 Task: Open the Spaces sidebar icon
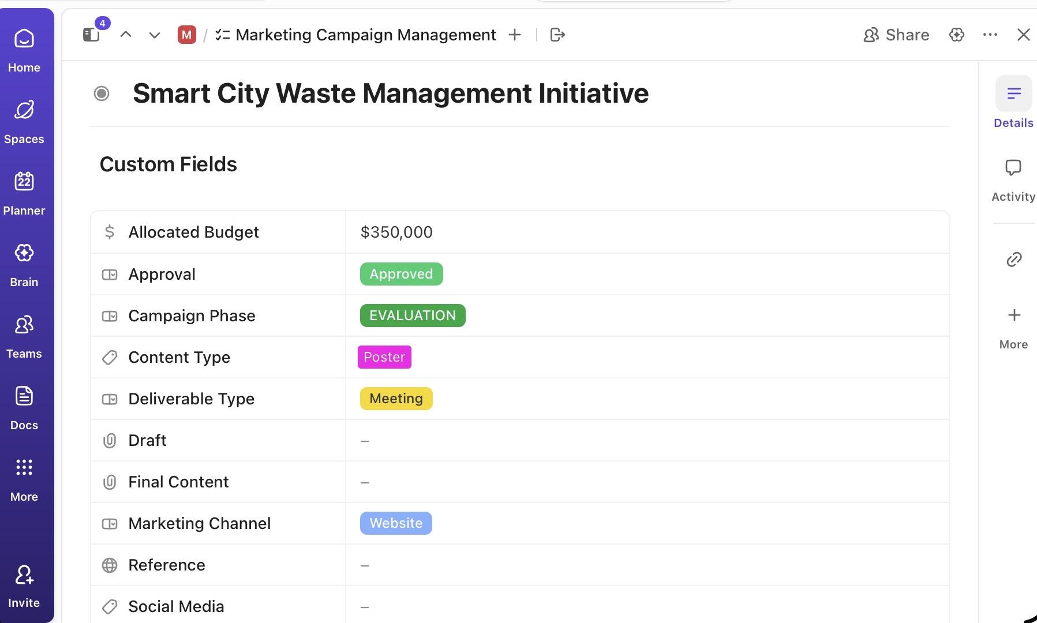(x=24, y=121)
